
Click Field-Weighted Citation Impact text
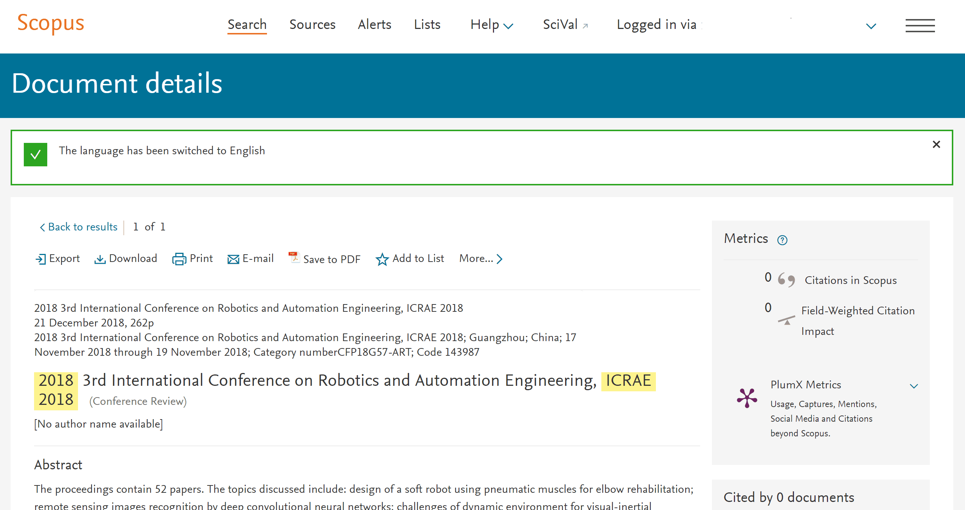click(x=858, y=321)
